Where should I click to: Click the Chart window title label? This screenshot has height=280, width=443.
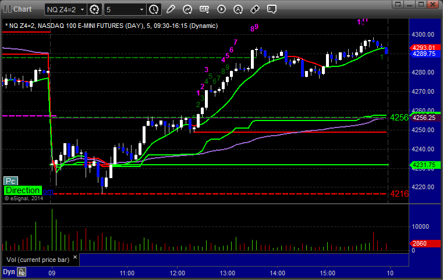coord(22,9)
